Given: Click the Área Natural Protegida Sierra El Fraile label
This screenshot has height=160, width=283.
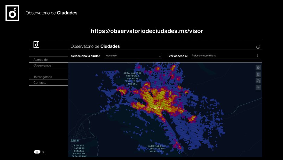Looking at the screenshot, I should (x=133, y=78).
